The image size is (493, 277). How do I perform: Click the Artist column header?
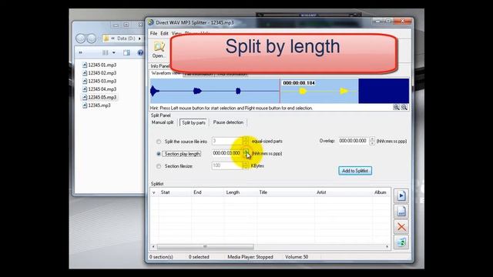pos(343,192)
